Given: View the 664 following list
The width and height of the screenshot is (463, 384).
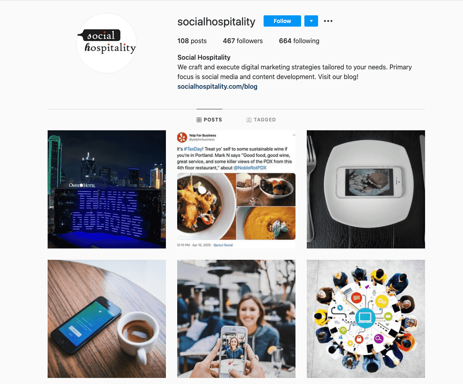Looking at the screenshot, I should (299, 41).
